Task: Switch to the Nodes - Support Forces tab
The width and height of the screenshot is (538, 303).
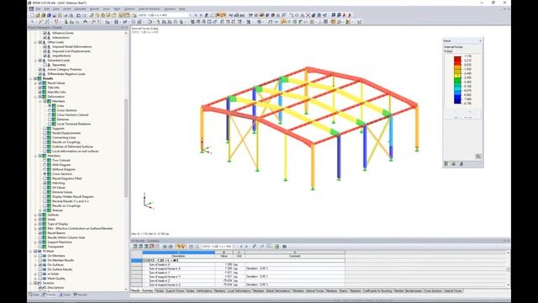Action: pyautogui.click(x=170, y=291)
